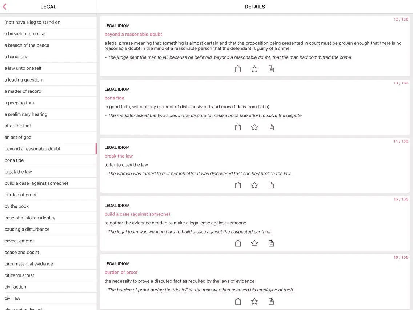
Task: Star the 'bona fide' idiom
Action: coord(254,127)
